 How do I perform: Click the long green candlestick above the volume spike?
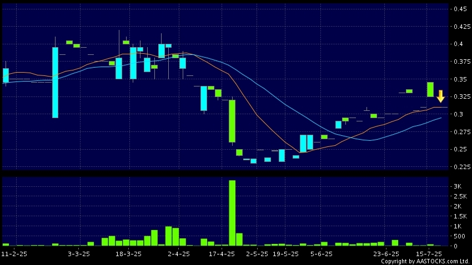click(x=232, y=121)
